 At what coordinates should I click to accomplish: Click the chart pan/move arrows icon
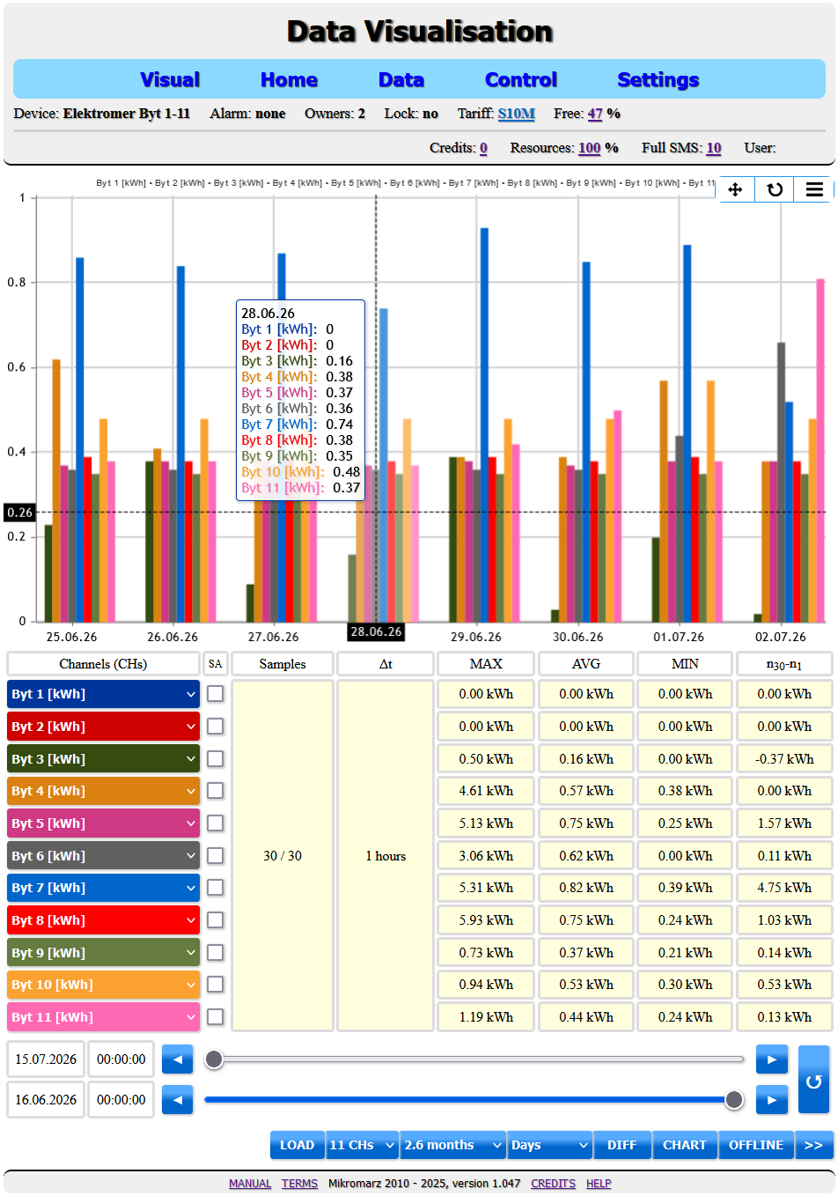coord(735,189)
